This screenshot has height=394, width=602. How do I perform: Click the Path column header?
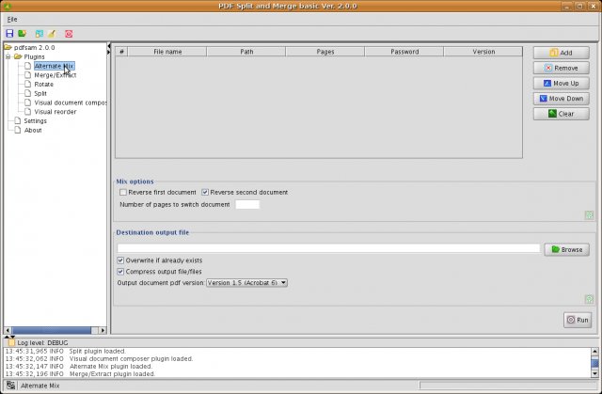(246, 52)
